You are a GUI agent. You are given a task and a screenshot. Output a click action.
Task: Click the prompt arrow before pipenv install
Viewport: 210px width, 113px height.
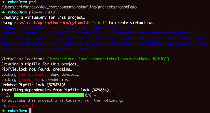[x=3, y=12]
